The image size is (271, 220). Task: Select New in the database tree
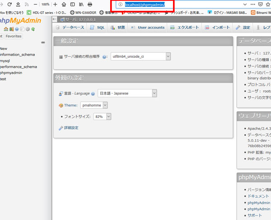point(4,48)
